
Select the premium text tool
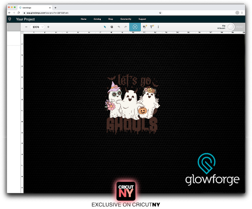[x=152, y=27]
